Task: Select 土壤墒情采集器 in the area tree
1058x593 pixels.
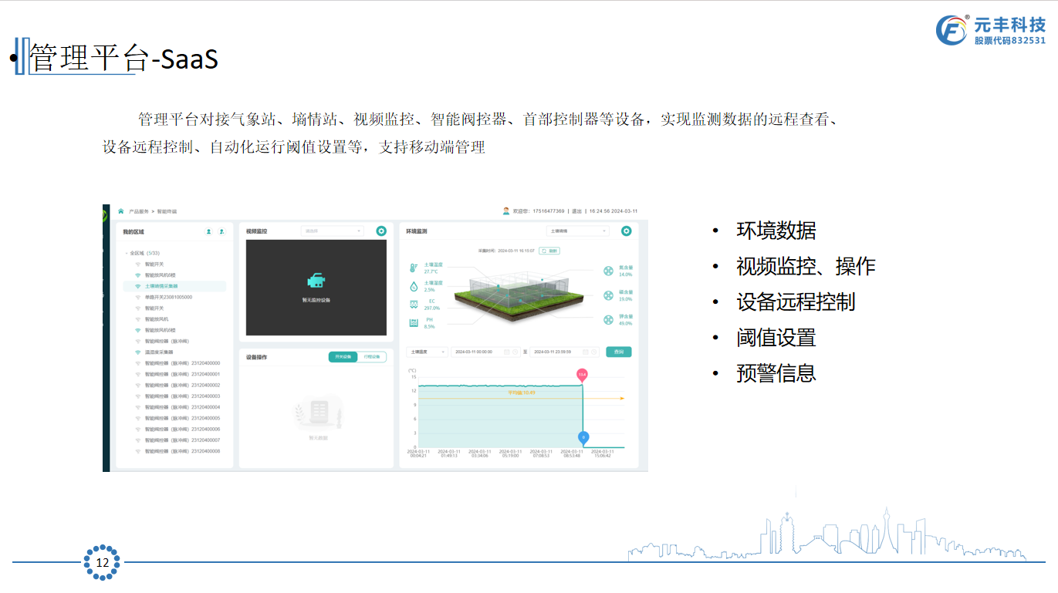Action: click(161, 286)
